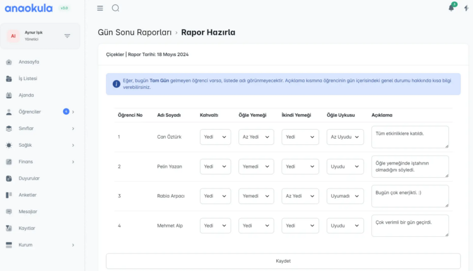Click the filter icon beside Aynur Işık

click(x=67, y=36)
